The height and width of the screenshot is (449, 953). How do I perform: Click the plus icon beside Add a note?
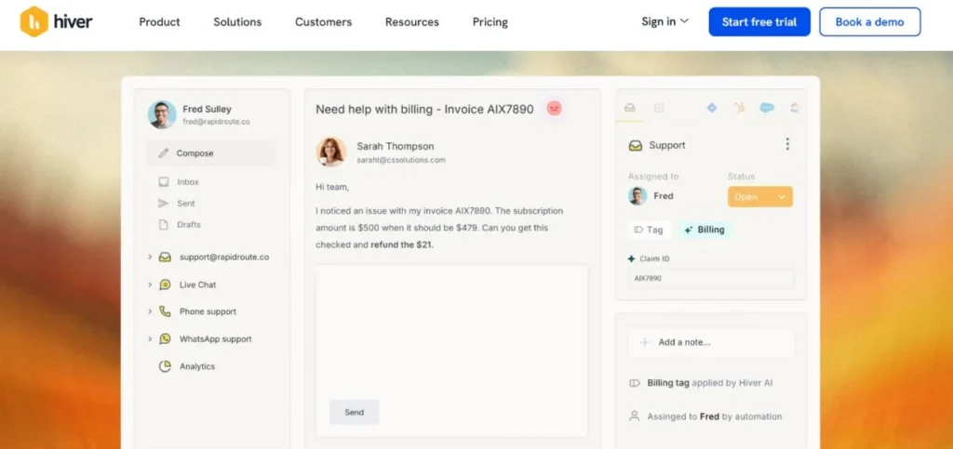point(645,342)
